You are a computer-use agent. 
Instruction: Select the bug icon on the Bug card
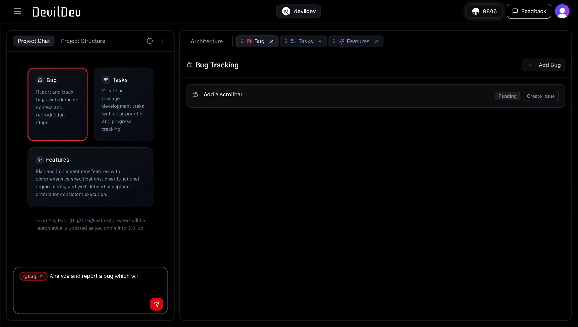click(x=40, y=80)
